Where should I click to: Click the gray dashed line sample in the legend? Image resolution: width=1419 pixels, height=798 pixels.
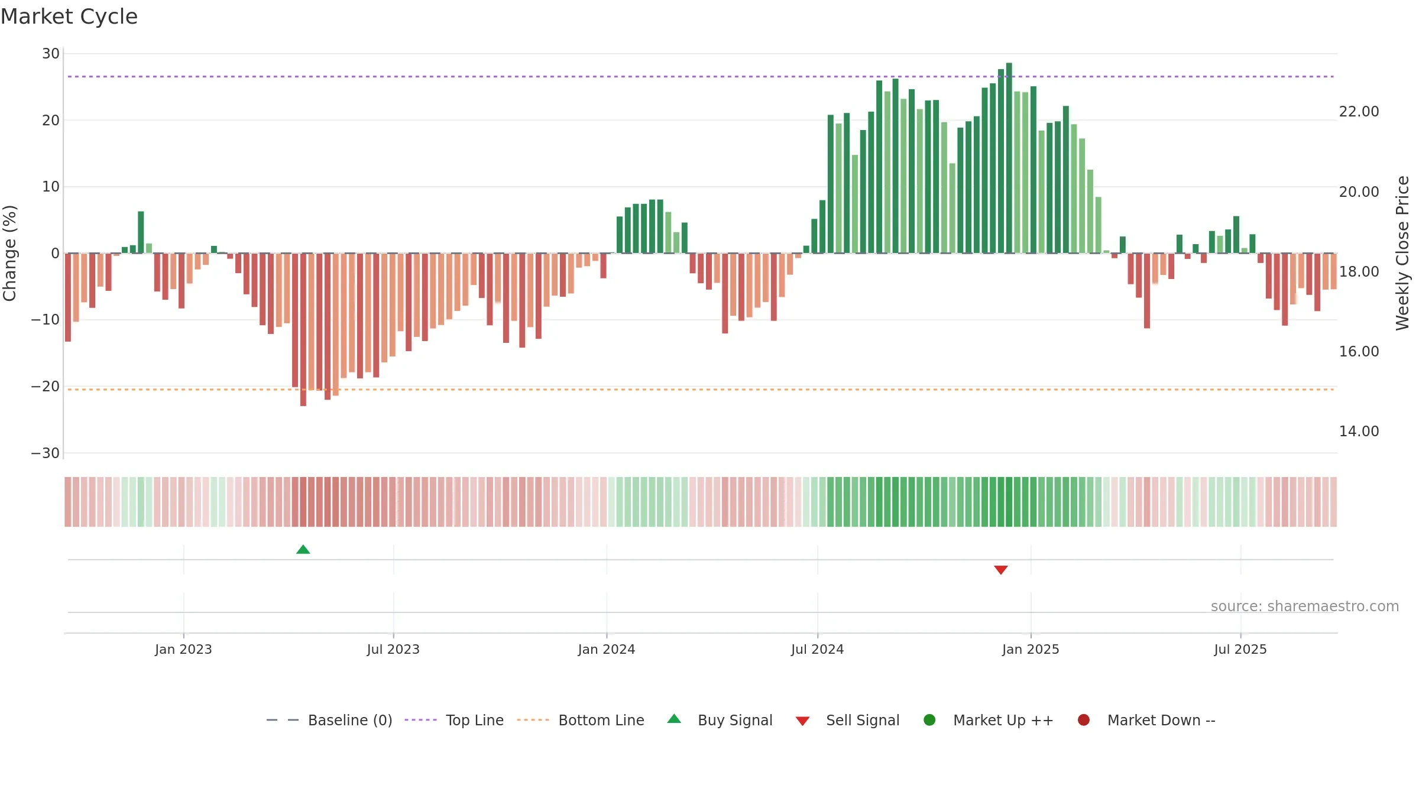pos(283,720)
